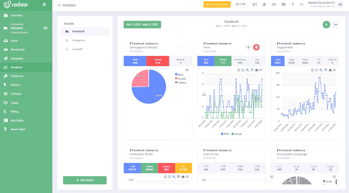
Task: Open the board's three-dots options menu
Action: (336, 25)
